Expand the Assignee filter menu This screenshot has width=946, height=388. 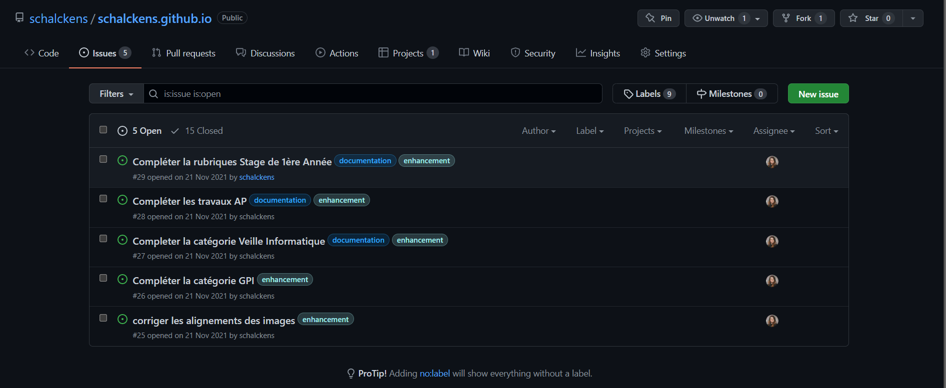[774, 131]
